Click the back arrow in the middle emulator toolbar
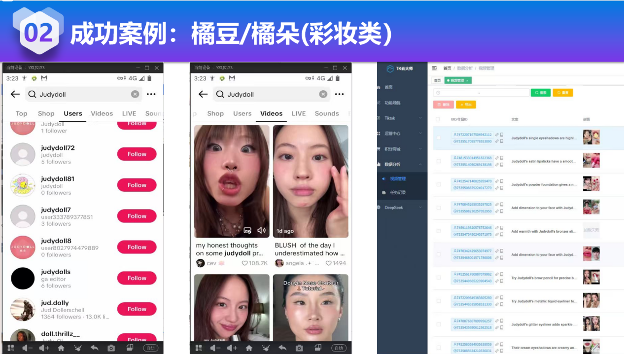Image resolution: width=624 pixels, height=354 pixels. point(282,348)
